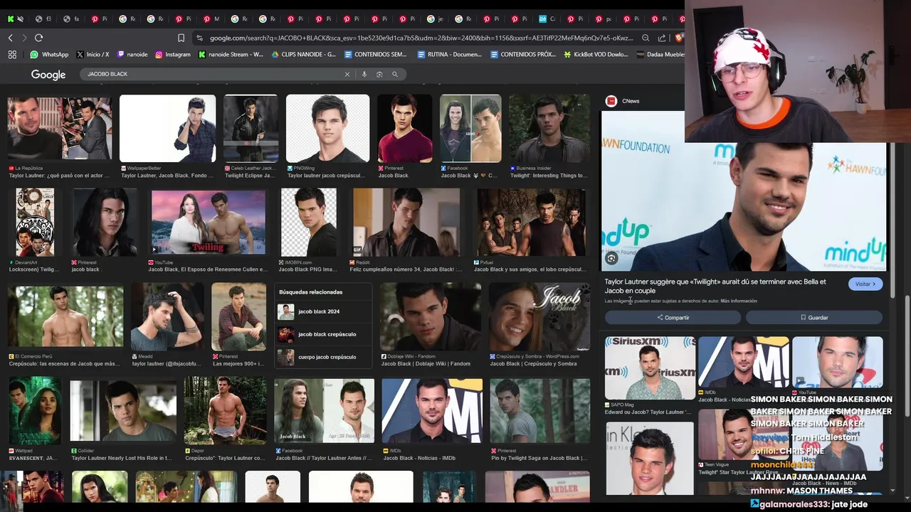The height and width of the screenshot is (512, 911).
Task: Open the Instagram bookmark
Action: [173, 54]
